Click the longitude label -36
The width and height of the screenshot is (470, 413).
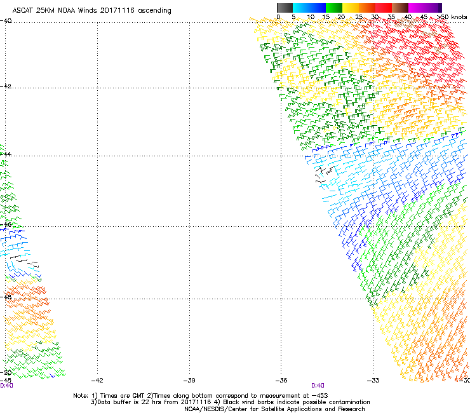click(281, 381)
